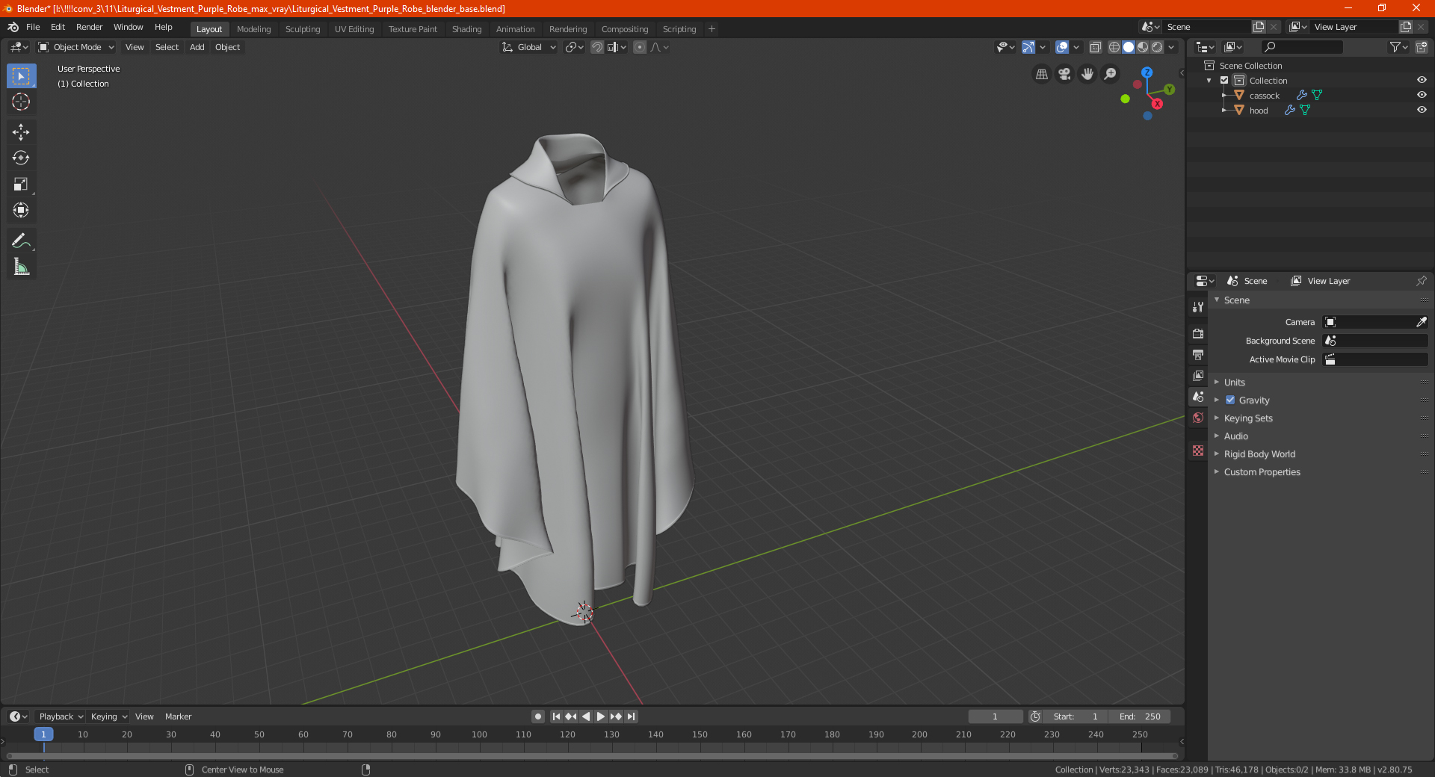Screen dimensions: 1435x777
Task: Click the zoom view magnifier icon
Action: tap(1111, 74)
